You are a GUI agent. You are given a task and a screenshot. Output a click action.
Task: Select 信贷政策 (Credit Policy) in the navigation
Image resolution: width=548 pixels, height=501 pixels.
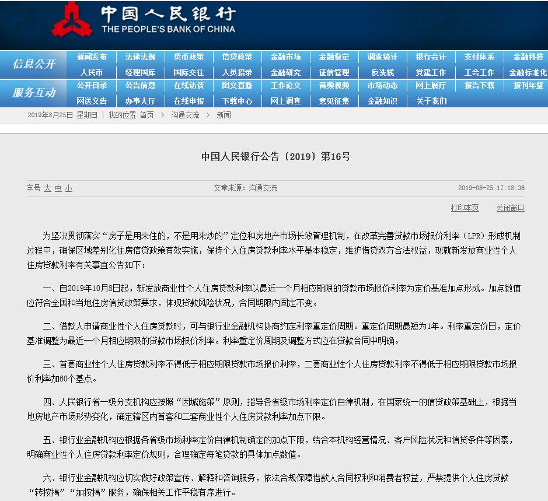click(237, 57)
